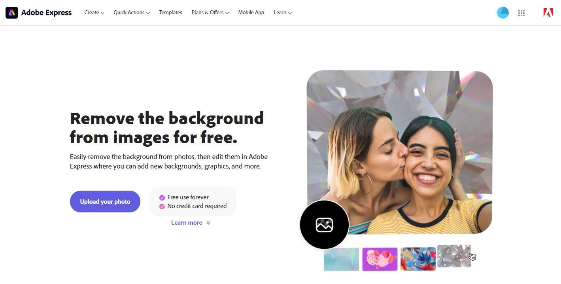Click the Upload your photo button
The height and width of the screenshot is (284, 561).
[x=105, y=202]
